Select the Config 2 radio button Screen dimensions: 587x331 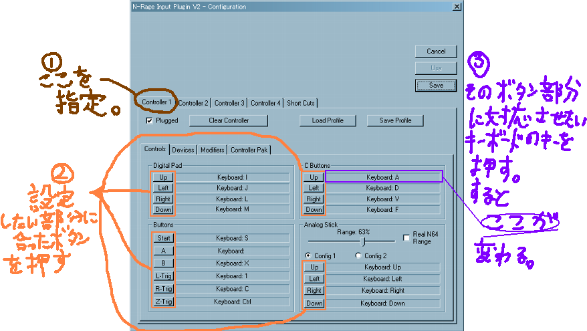358,255
